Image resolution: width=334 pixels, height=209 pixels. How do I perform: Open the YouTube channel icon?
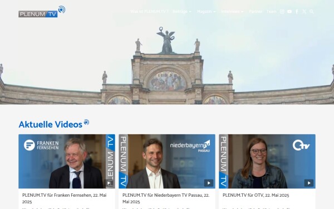(x=289, y=12)
